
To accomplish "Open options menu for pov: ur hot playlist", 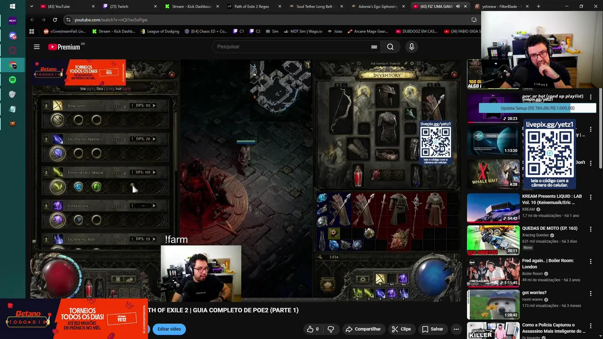I will coord(590,97).
